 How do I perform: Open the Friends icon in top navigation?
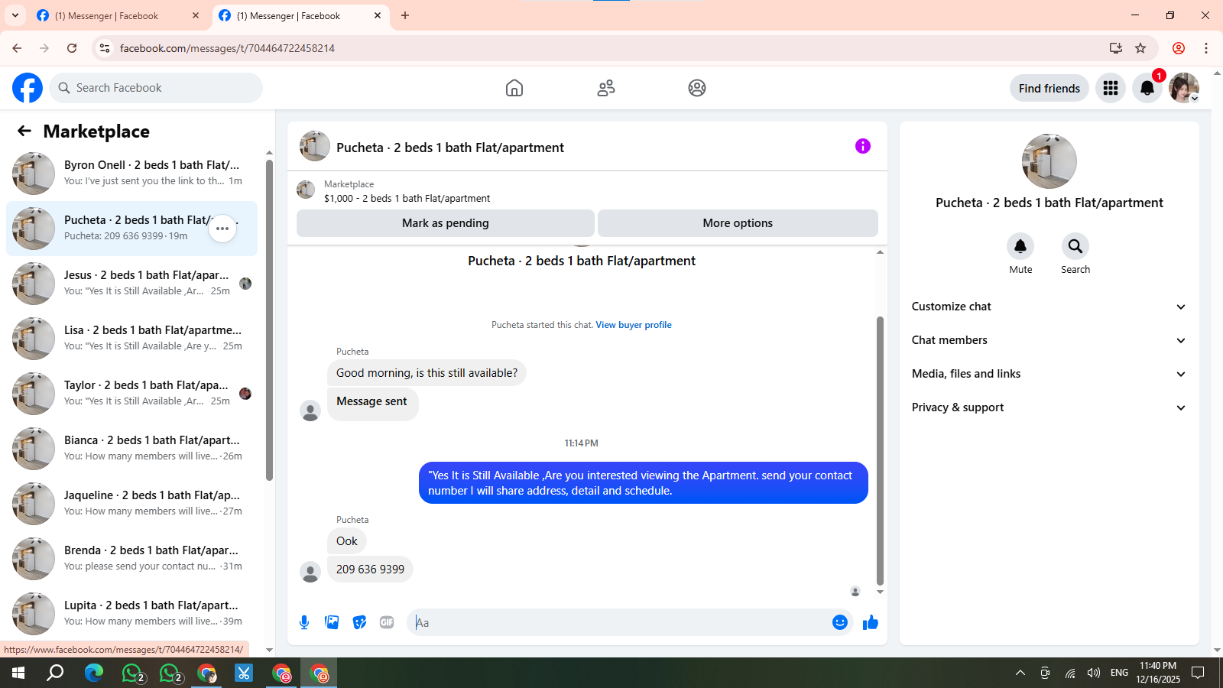point(606,88)
